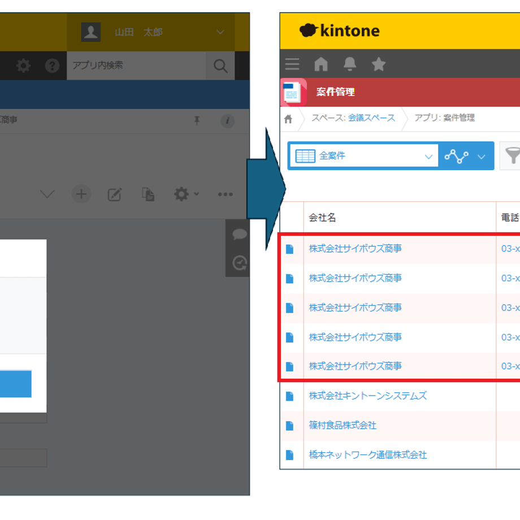Open the info (i) icon
The width and height of the screenshot is (520, 520).
click(x=227, y=121)
